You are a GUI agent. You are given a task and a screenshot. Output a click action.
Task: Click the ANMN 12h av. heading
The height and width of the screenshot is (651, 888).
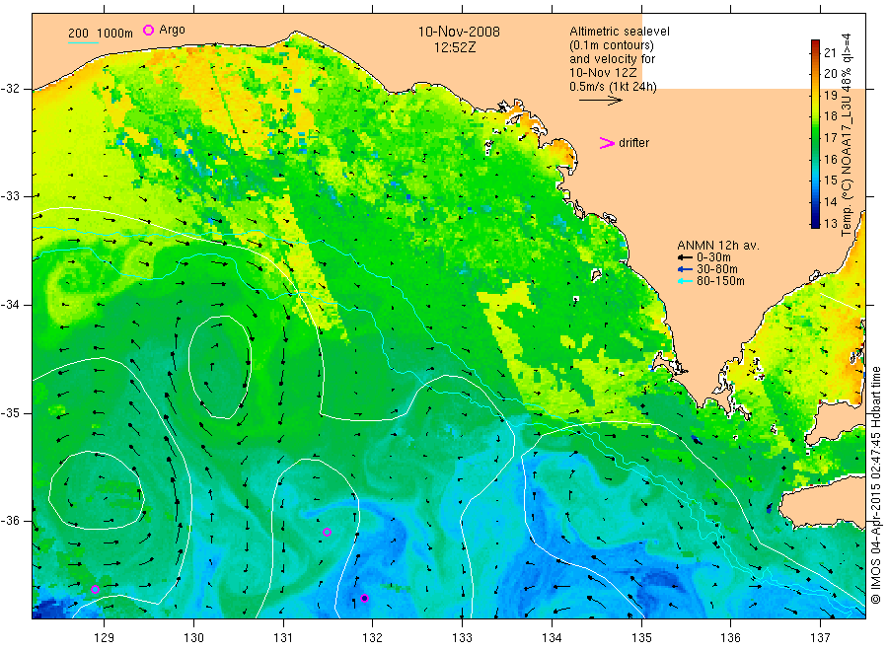pos(718,246)
